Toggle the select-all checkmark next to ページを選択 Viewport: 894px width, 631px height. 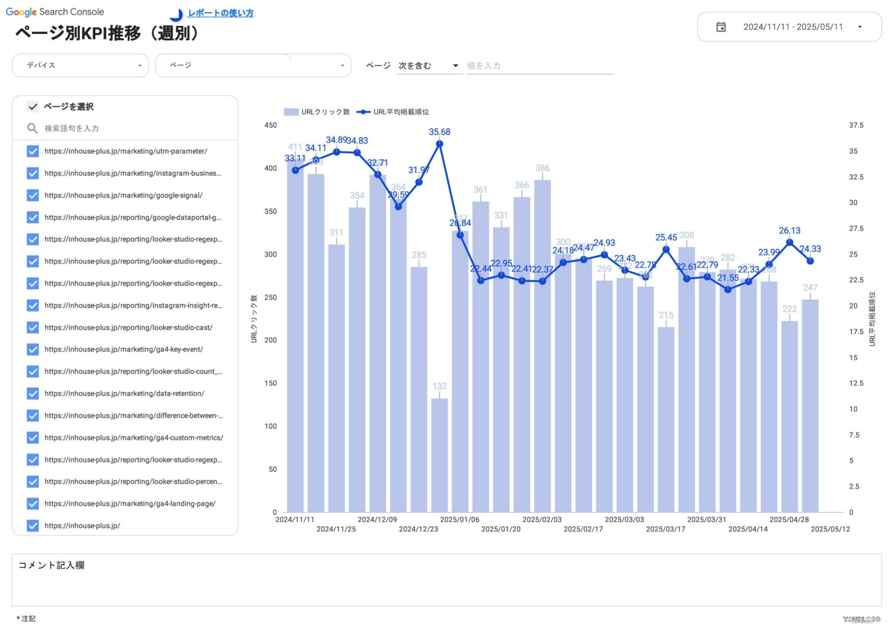coord(33,107)
